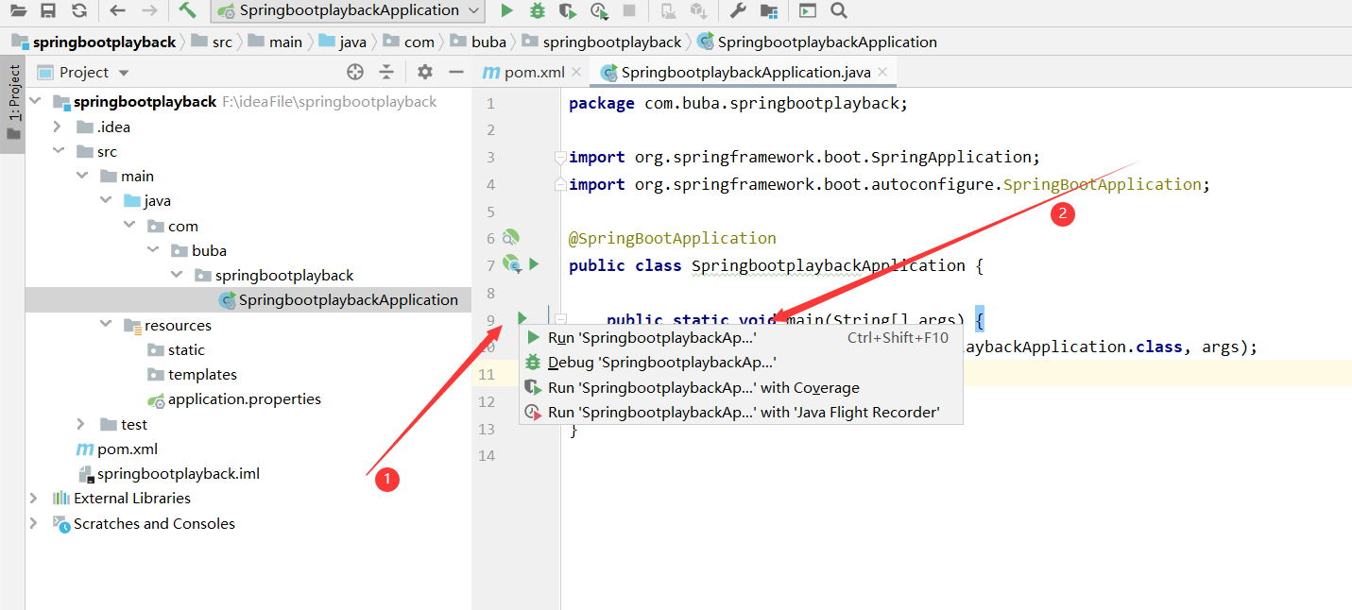The height and width of the screenshot is (610, 1352).
Task: Open the SpringbootplaybackApplication run configuration dropdown
Action: click(349, 10)
